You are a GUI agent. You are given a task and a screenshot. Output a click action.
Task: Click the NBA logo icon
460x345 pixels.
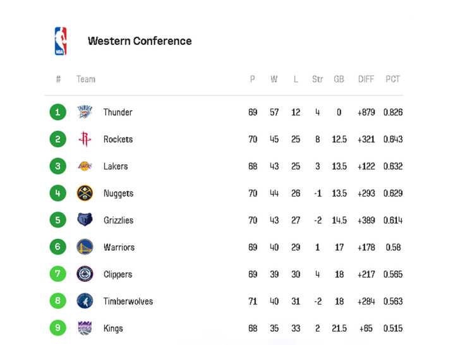point(61,41)
